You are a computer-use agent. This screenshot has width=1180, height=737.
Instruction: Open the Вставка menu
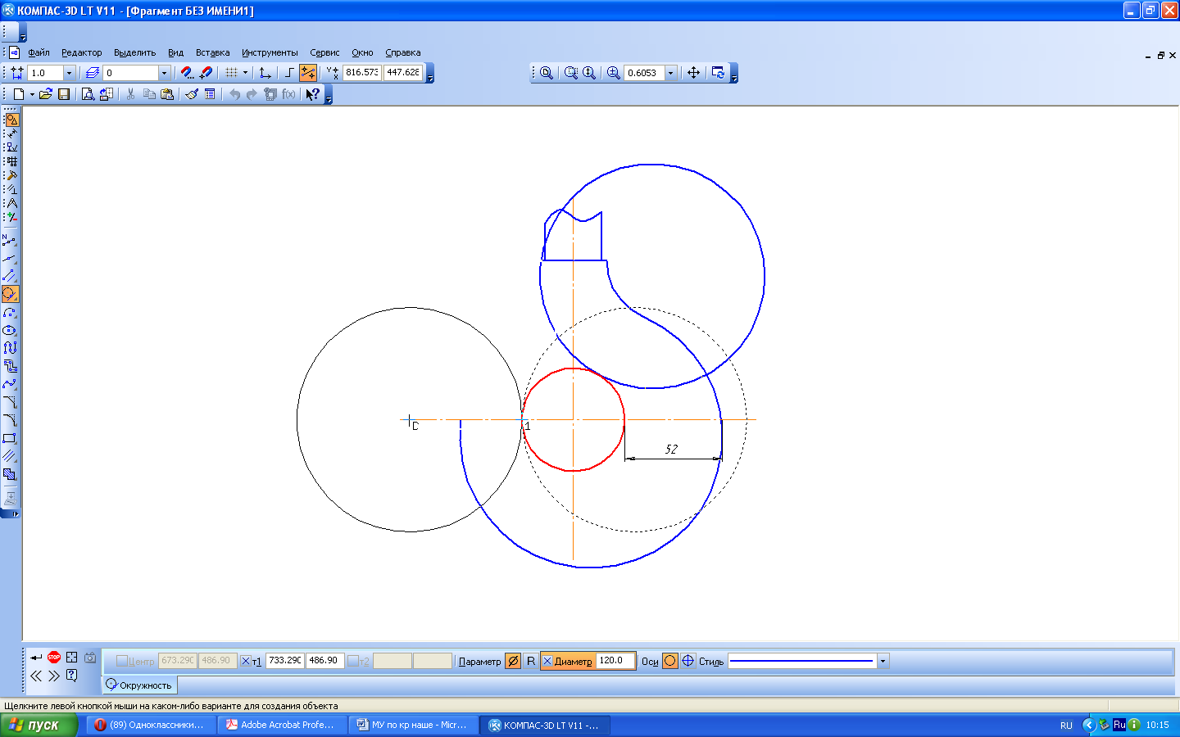tap(212, 52)
